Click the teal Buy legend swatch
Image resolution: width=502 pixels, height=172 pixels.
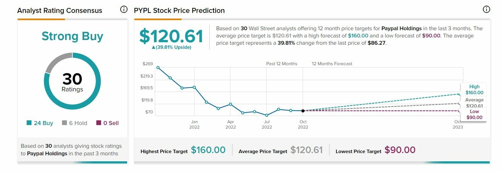pos(29,123)
